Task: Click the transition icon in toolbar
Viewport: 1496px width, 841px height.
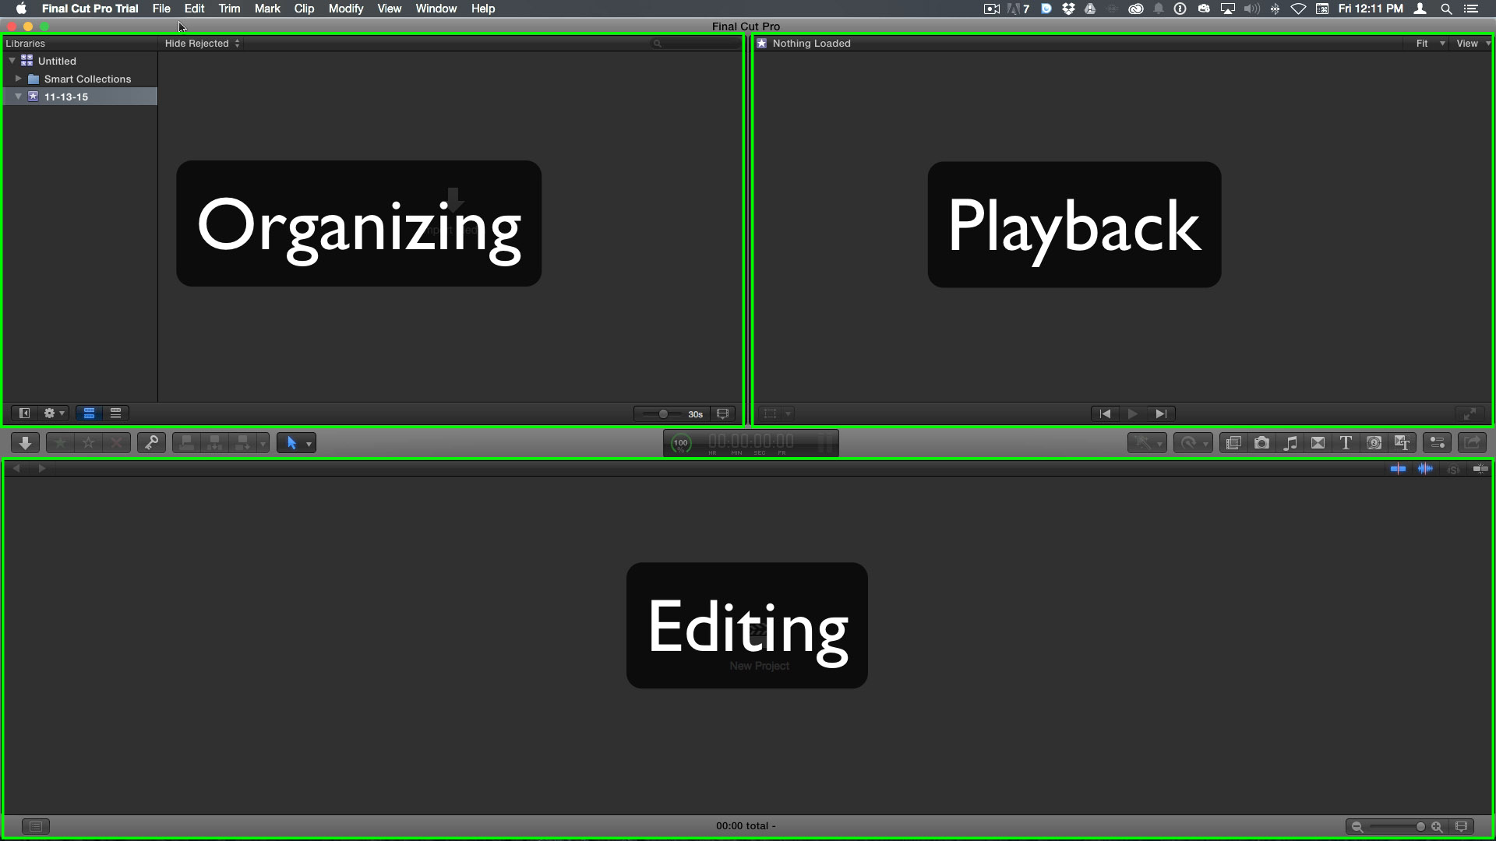Action: coord(1318,442)
